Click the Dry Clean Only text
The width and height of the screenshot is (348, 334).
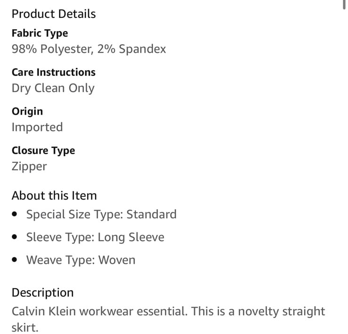pyautogui.click(x=53, y=88)
